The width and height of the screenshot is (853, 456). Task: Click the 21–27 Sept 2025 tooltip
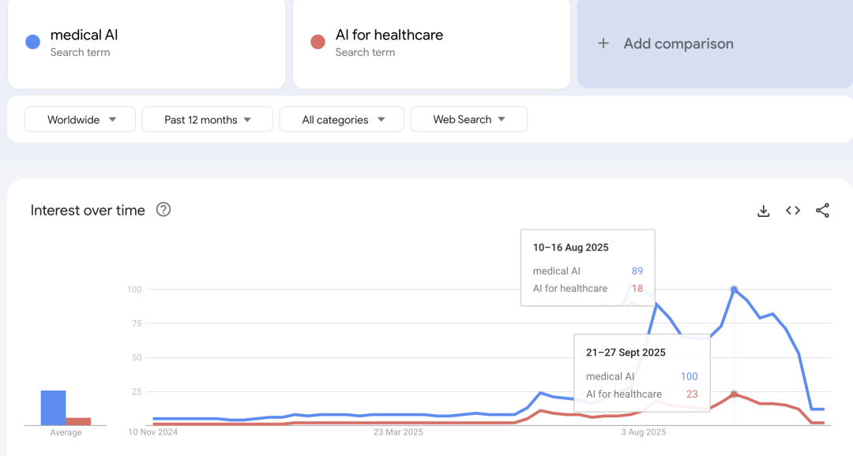641,373
